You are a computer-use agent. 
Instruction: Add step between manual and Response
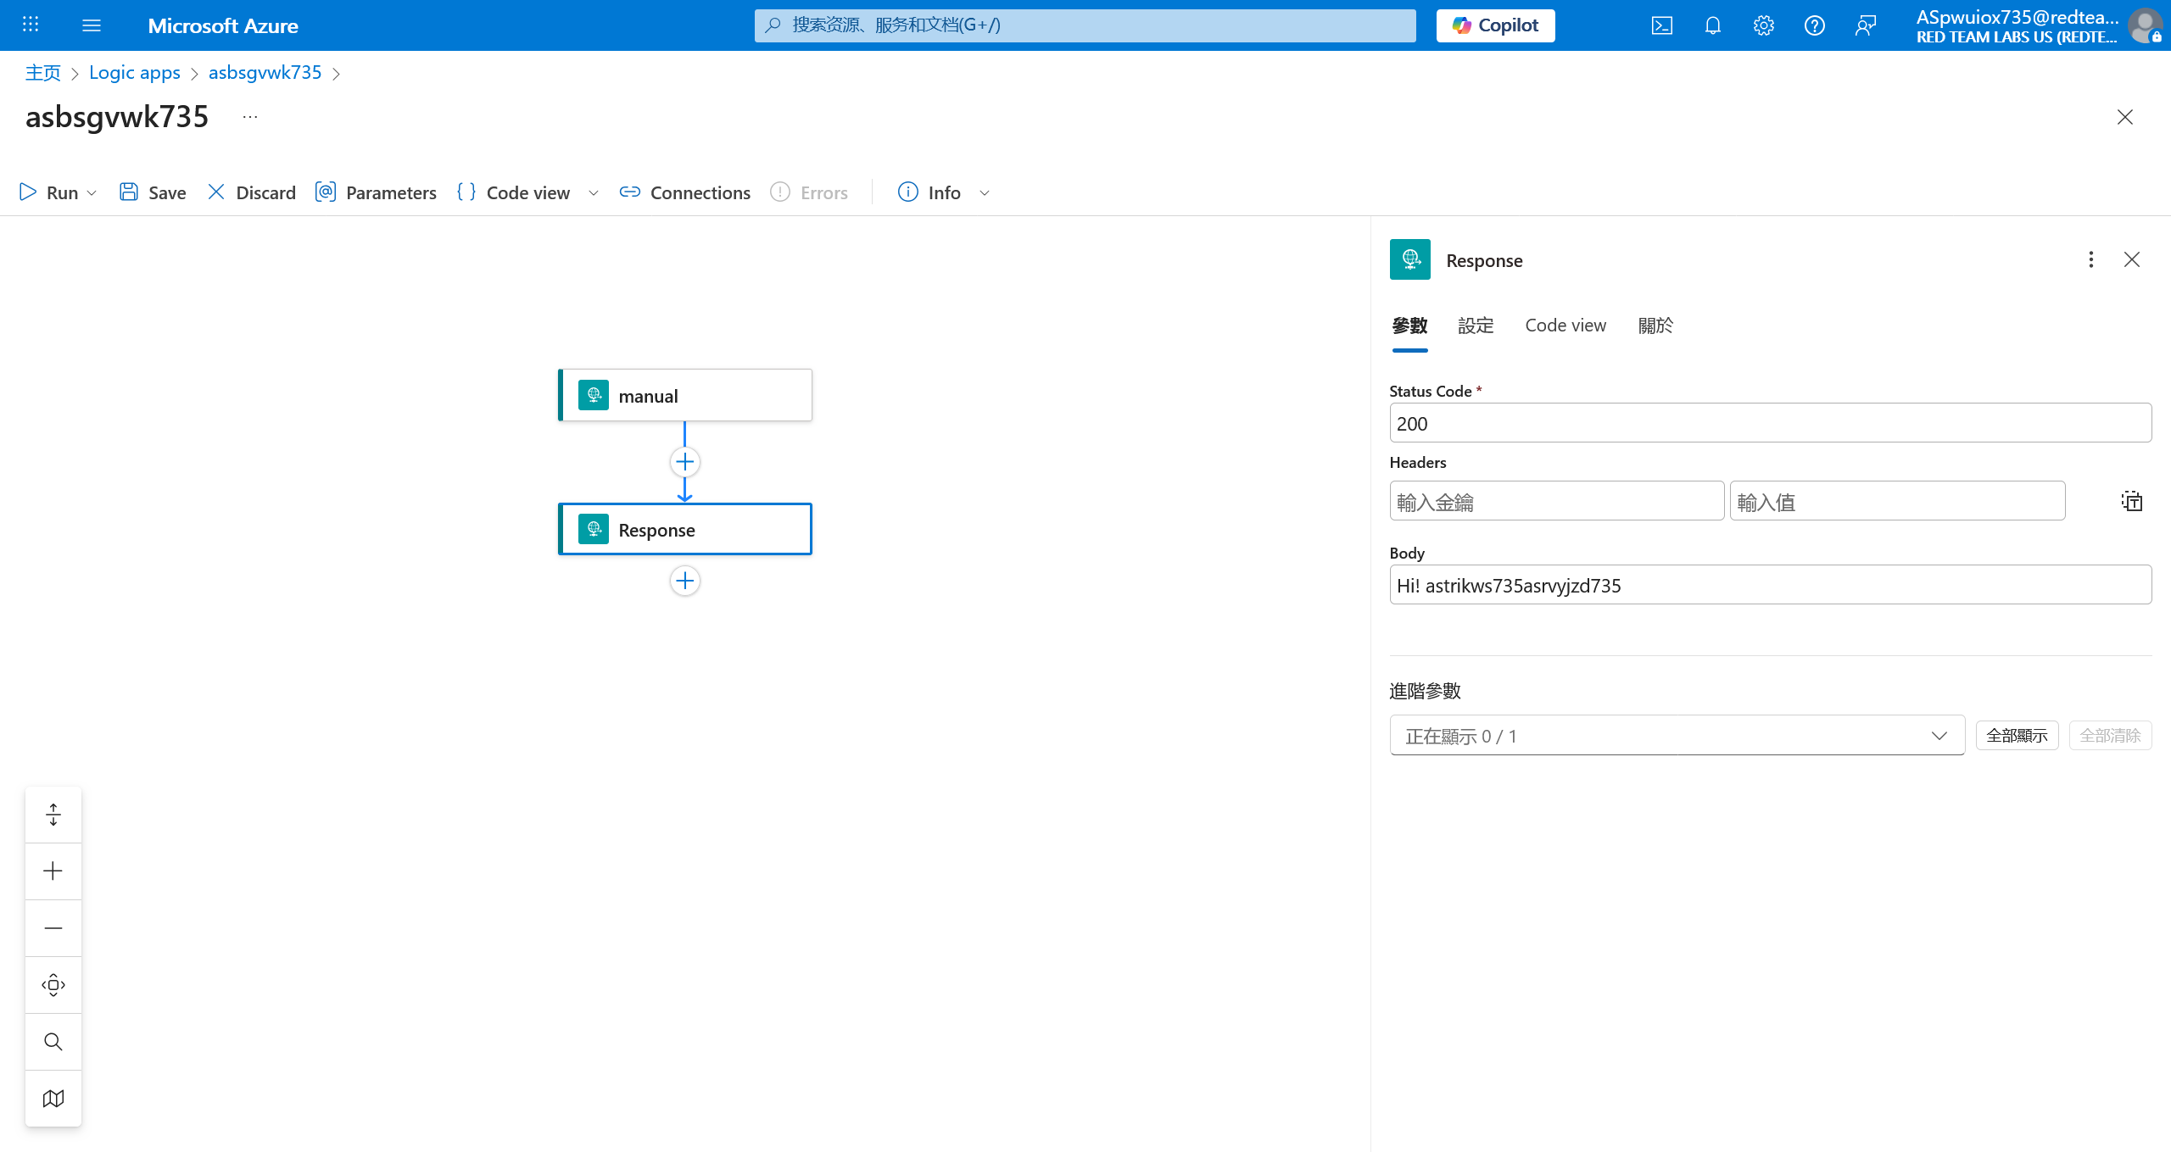point(685,462)
